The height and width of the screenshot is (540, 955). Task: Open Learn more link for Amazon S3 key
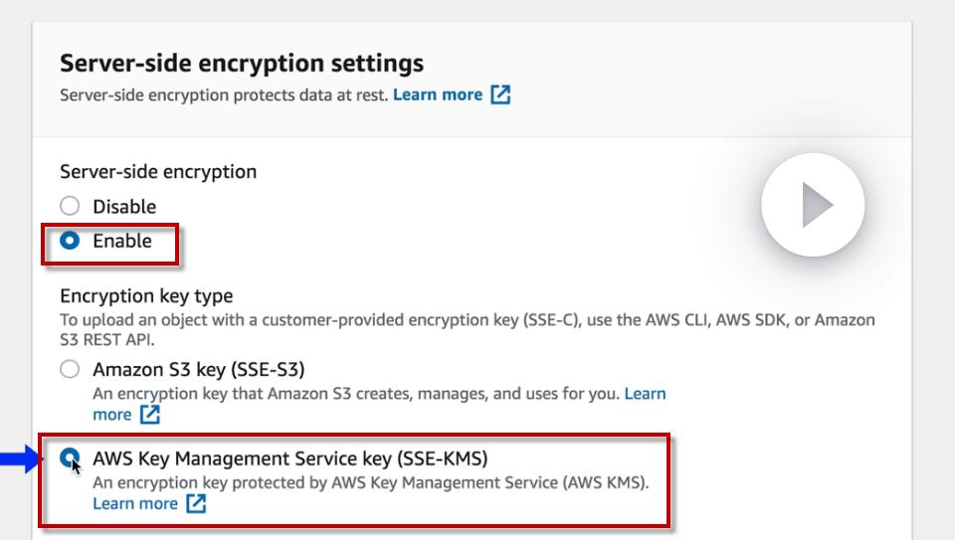(646, 394)
